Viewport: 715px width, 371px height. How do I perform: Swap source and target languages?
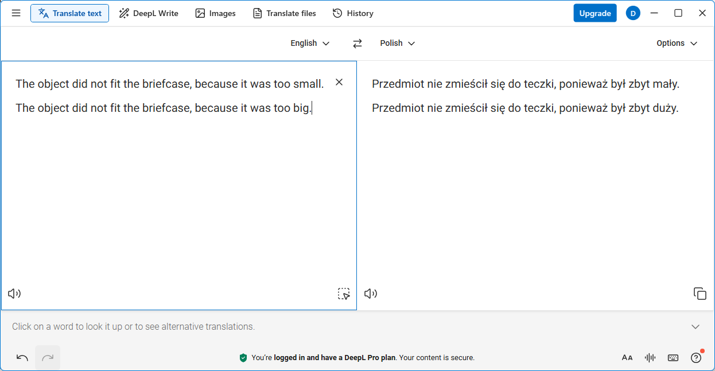click(357, 44)
